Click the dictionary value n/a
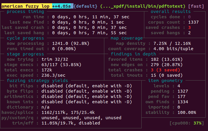Image resolution: width=208 pixels, height=131 pixels. (45, 107)
